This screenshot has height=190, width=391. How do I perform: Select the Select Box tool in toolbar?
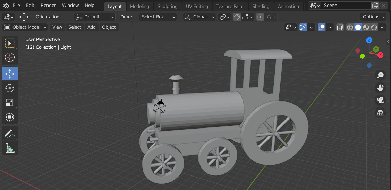(10, 44)
